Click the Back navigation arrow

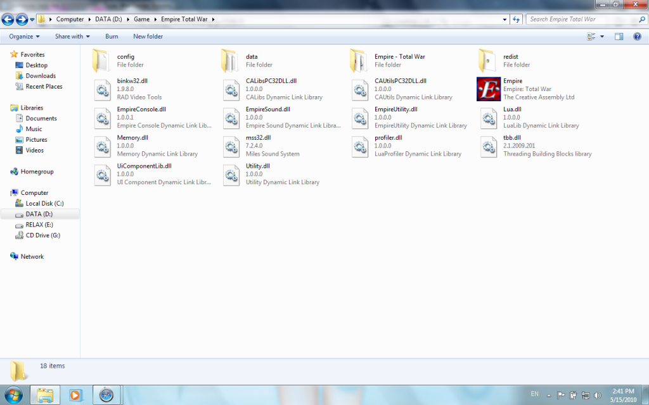[8, 20]
